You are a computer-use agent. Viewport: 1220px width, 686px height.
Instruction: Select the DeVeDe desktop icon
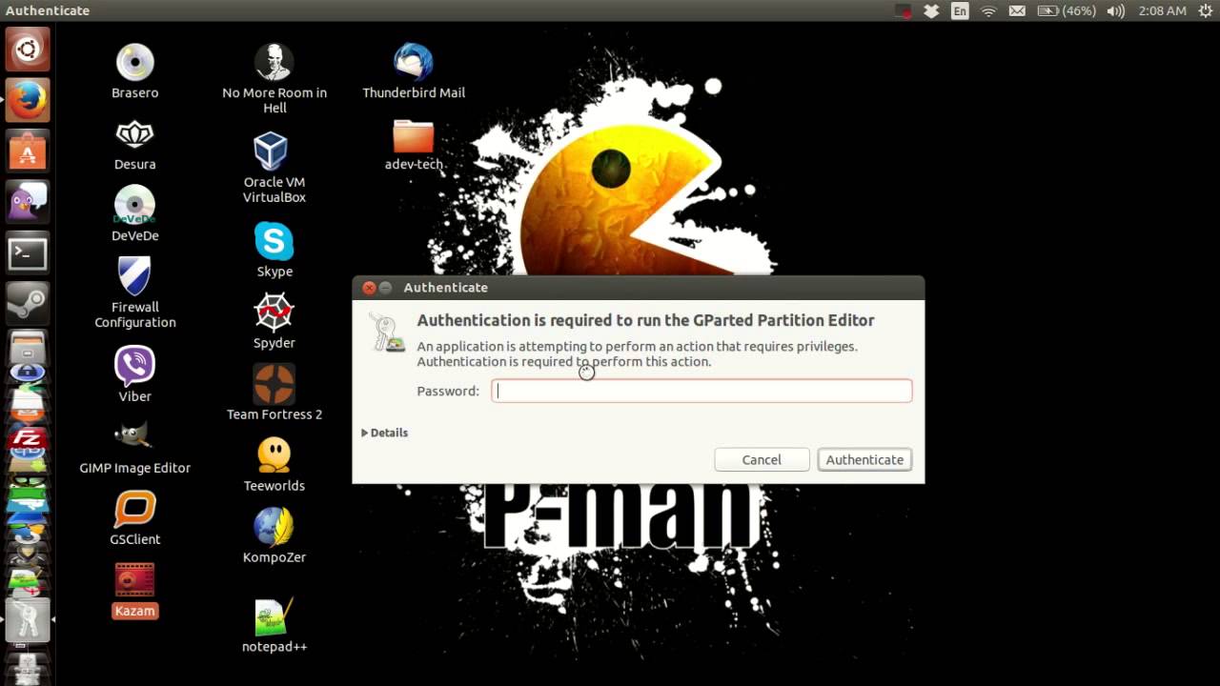pyautogui.click(x=135, y=214)
